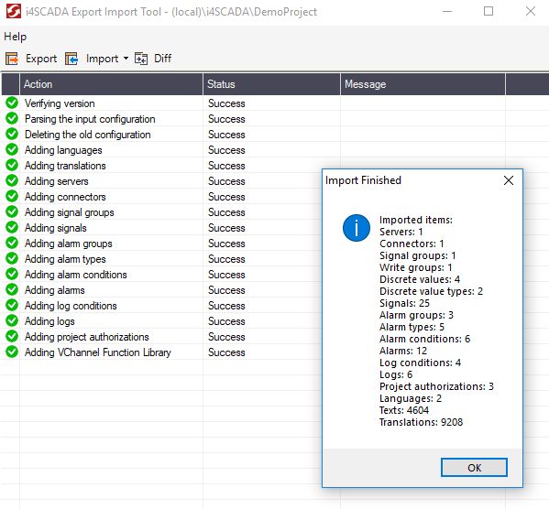The width and height of the screenshot is (549, 509).
Task: Maximize the i4SCADA Export Import Tool window
Action: (x=489, y=12)
